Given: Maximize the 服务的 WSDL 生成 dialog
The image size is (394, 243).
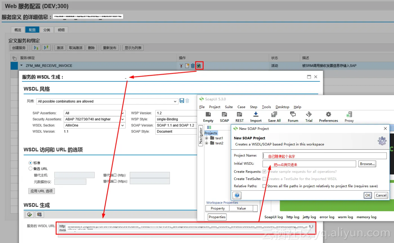Looking at the screenshot, I should (309, 77).
